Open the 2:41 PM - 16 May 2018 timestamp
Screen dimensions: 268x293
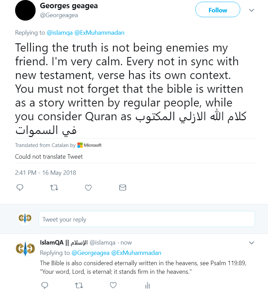[x=46, y=172]
